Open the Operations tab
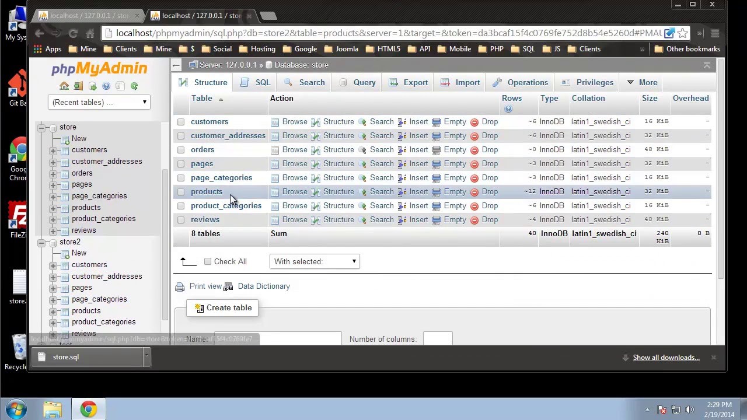This screenshot has width=747, height=420. (x=521, y=83)
